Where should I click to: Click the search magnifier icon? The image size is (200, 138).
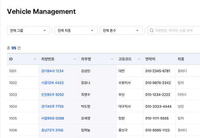pyautogui.click(x=151, y=30)
